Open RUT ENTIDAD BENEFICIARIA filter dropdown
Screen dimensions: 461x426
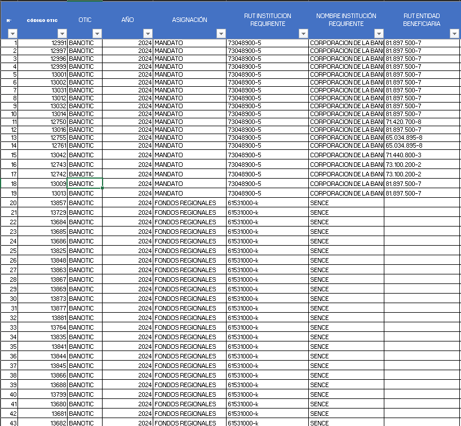coord(454,34)
